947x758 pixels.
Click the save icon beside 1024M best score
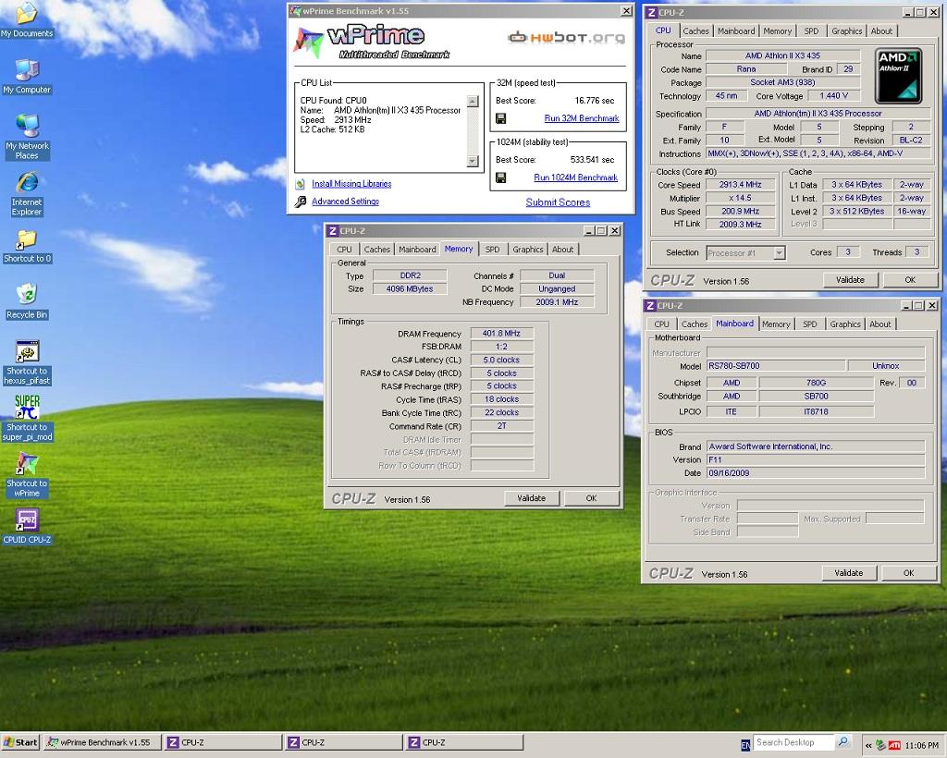500,177
